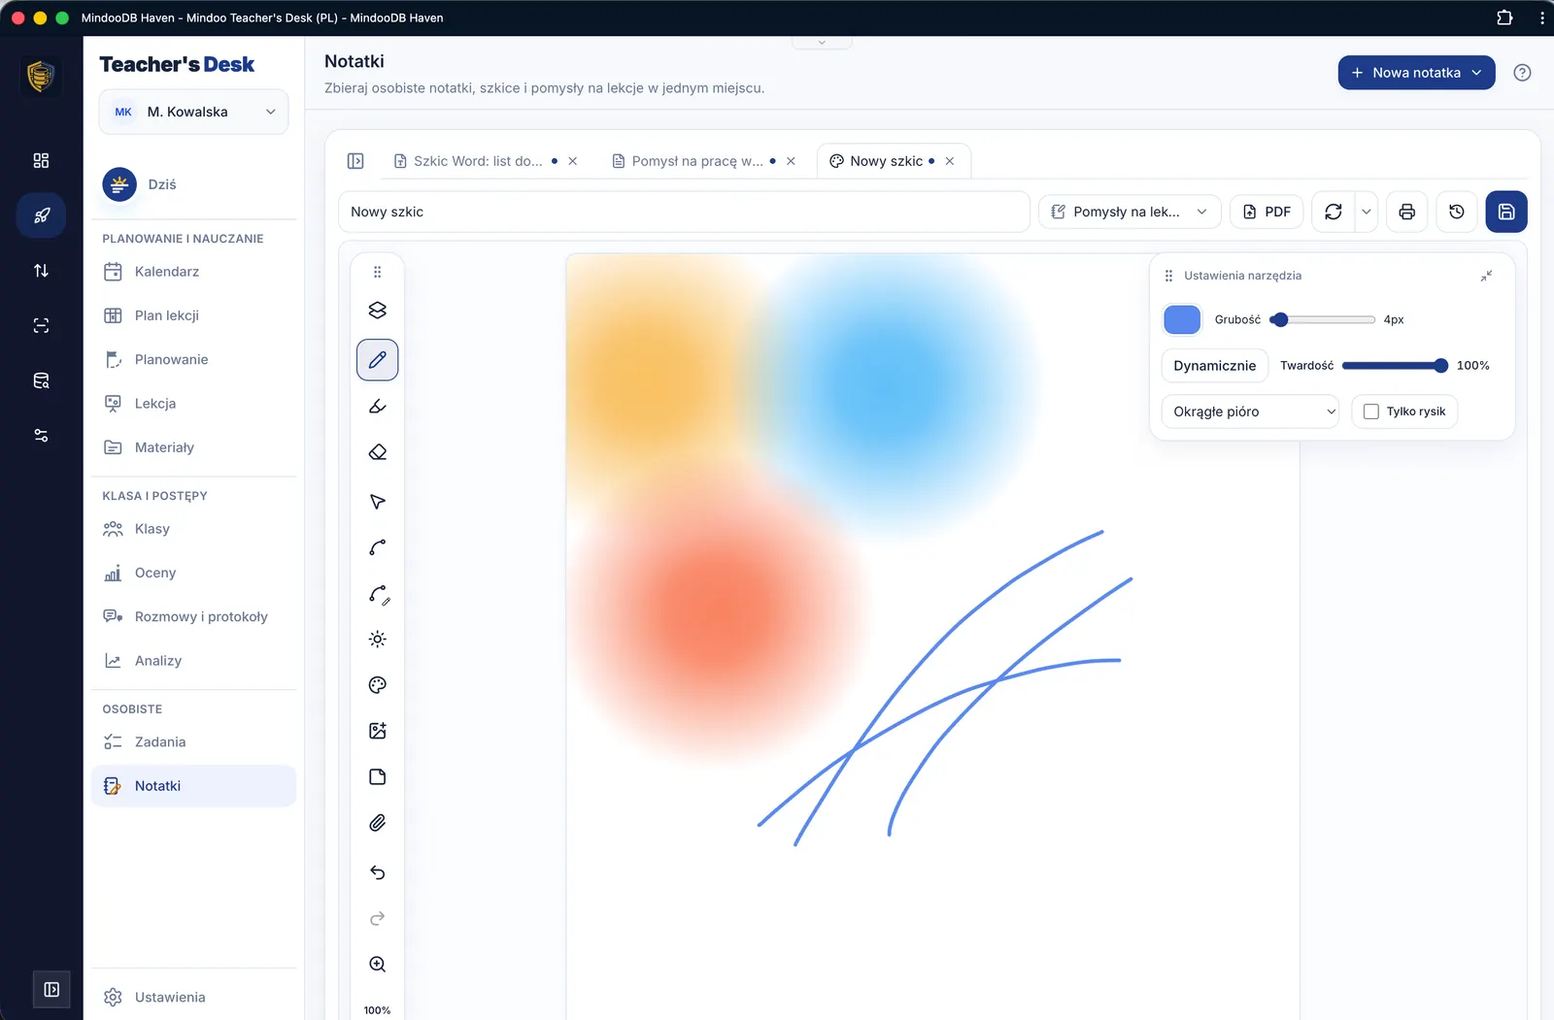Click the attachment paperclip icon
Viewport: 1554px width, 1020px height.
click(378, 823)
